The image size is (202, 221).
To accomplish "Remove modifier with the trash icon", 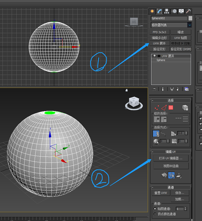I will tap(178, 89).
